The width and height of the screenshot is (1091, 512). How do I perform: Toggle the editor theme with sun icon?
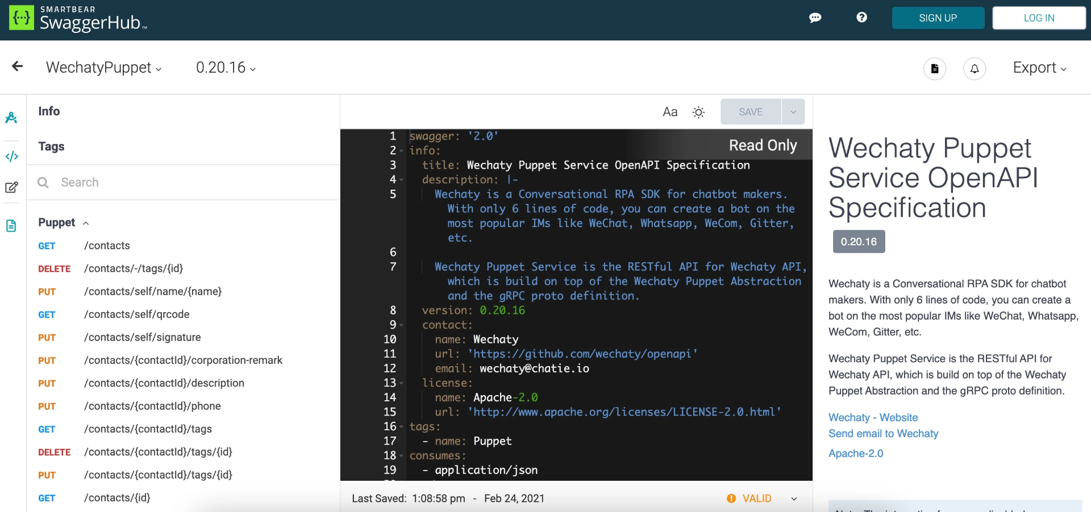click(699, 111)
